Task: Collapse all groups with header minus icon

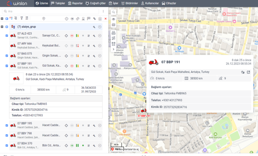Action: (x=2, y=19)
